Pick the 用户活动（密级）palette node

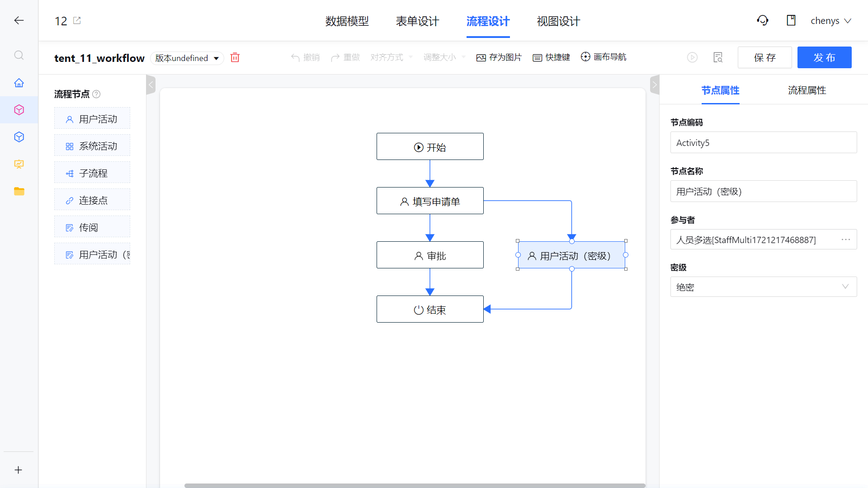coord(92,254)
